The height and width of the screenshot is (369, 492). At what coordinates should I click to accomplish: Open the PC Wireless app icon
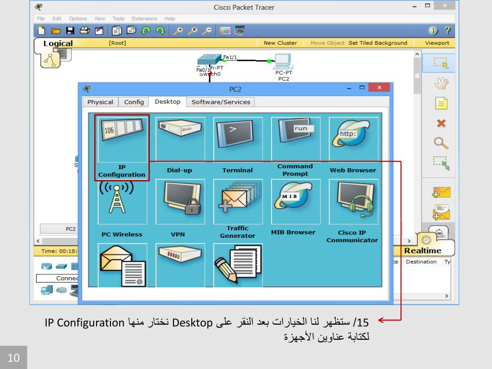[x=123, y=202]
